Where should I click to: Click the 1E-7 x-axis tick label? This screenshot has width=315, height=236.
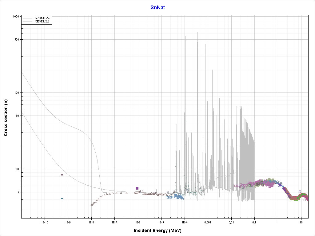tap(114, 222)
